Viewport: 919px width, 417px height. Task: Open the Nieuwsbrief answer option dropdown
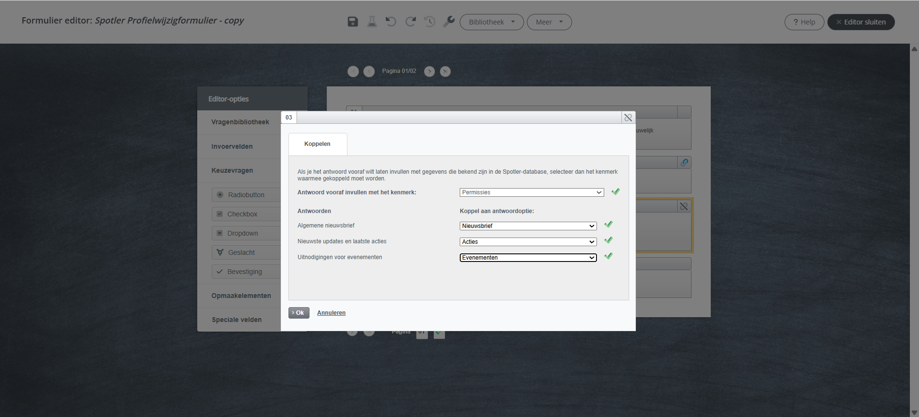coord(528,226)
